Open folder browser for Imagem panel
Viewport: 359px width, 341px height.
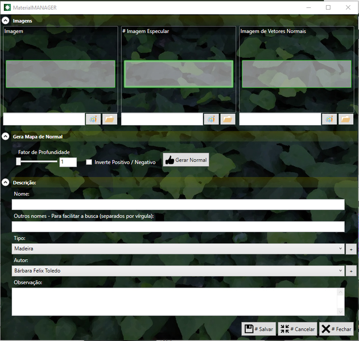pyautogui.click(x=109, y=119)
